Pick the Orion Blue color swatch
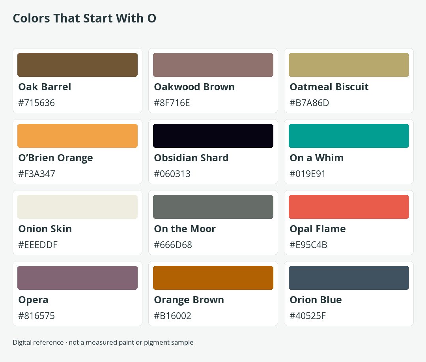 pyautogui.click(x=349, y=278)
